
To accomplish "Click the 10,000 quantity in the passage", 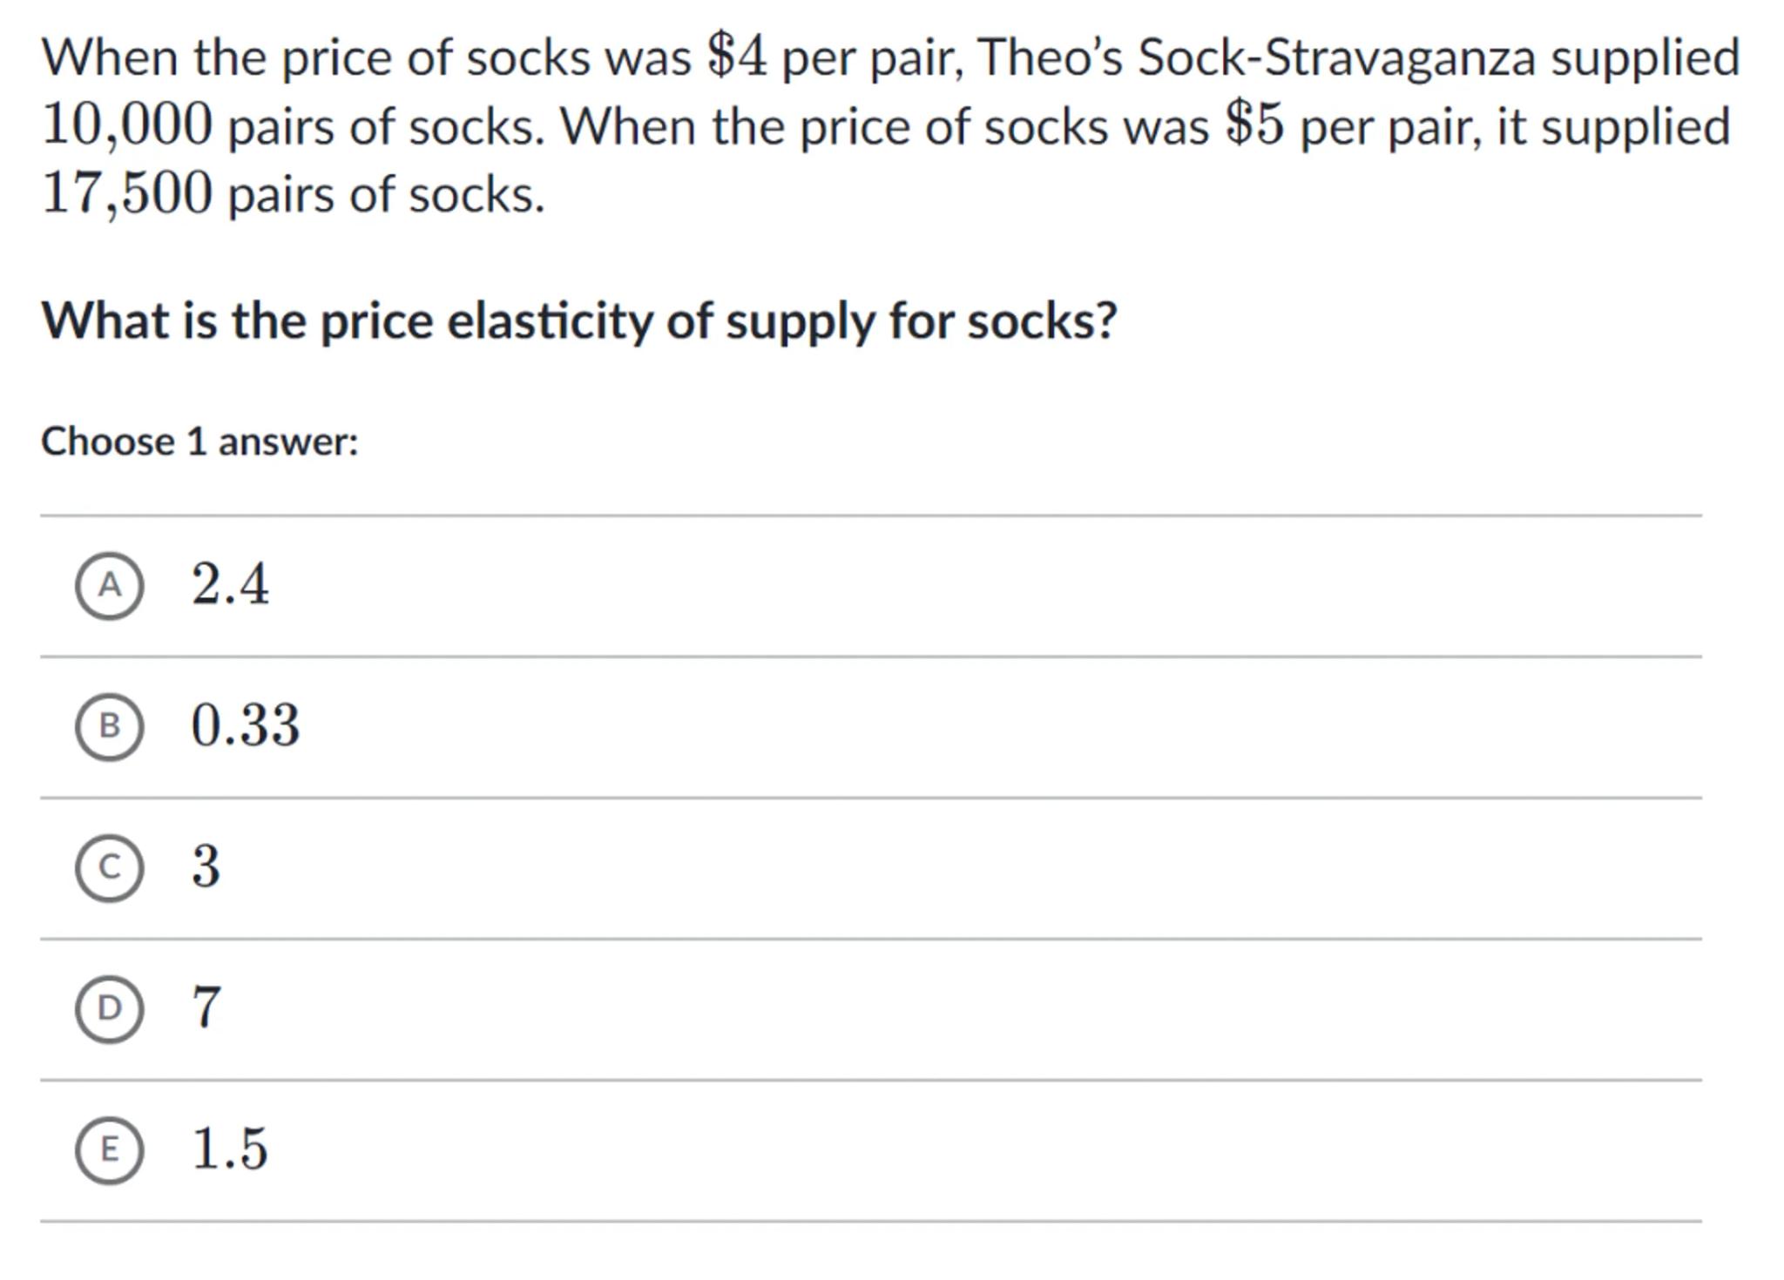I will click(x=127, y=125).
